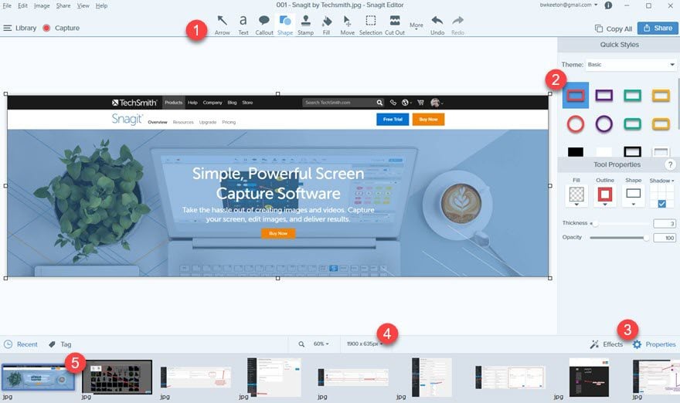Select the Text tool
This screenshot has height=403, width=680.
[x=243, y=25]
